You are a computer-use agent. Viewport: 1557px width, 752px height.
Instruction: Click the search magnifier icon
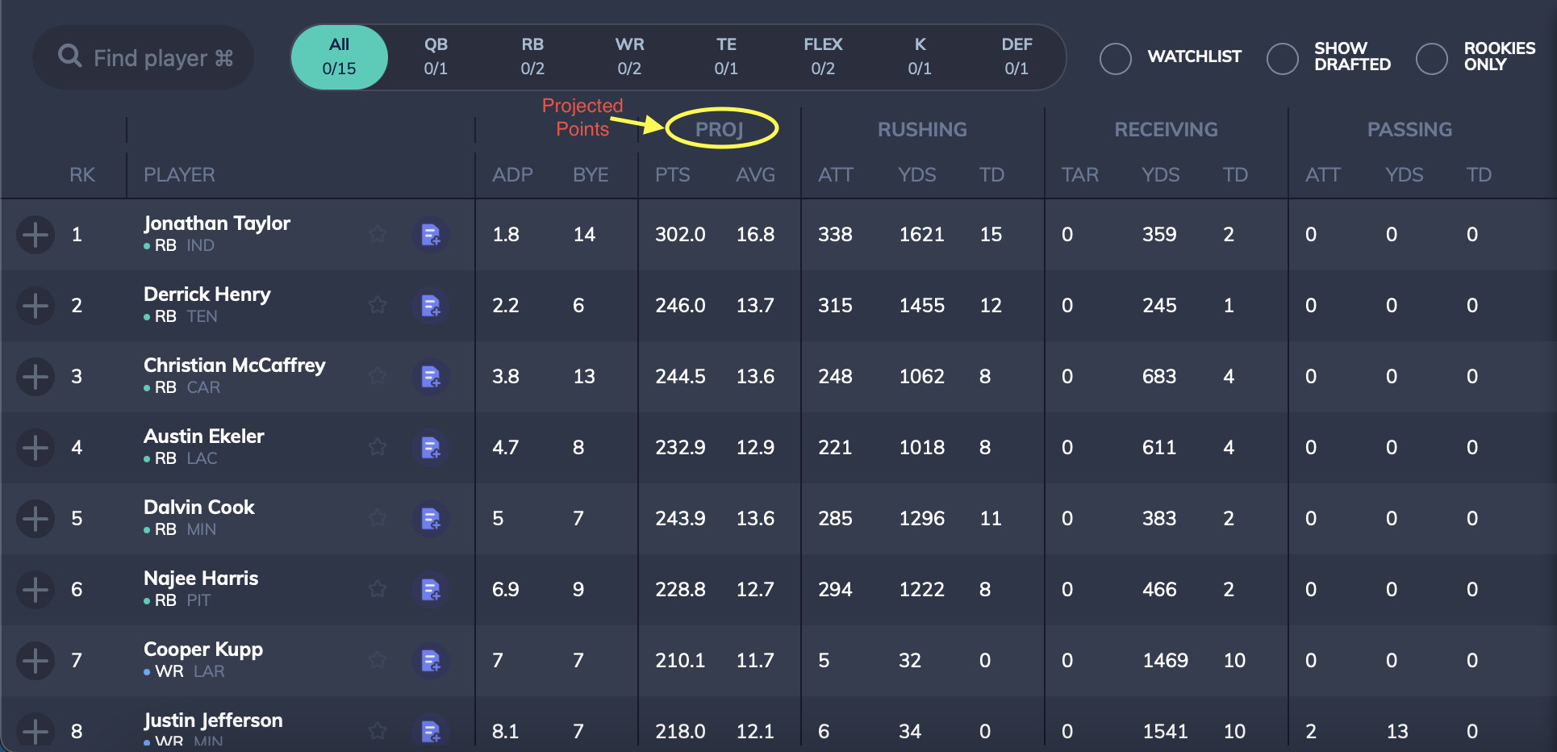[70, 56]
